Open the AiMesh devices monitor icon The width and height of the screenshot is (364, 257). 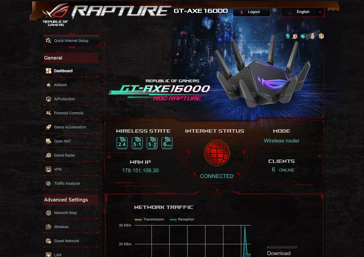304,36
